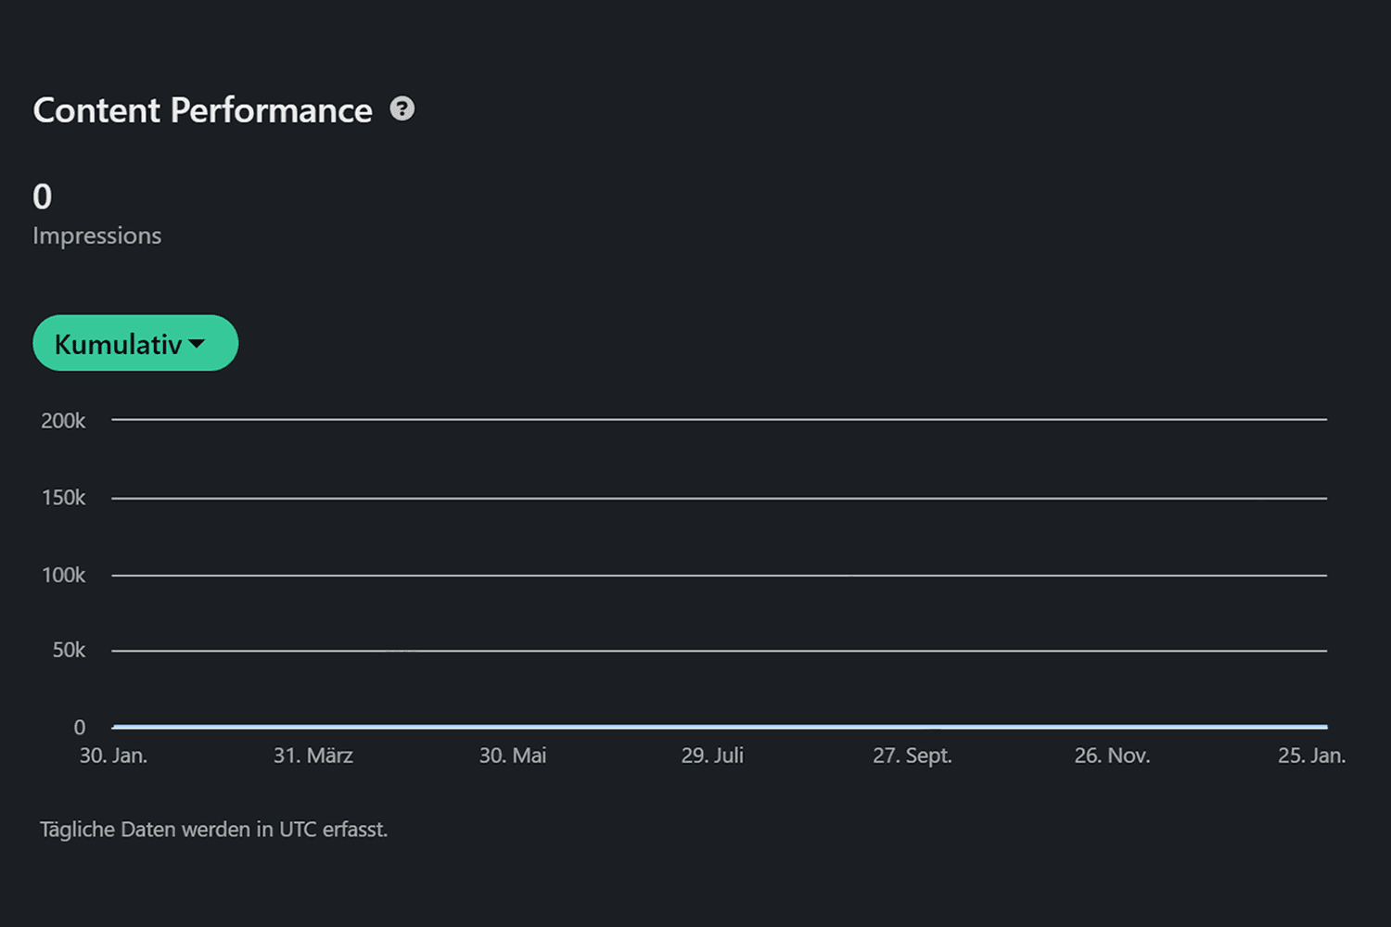
Task: Click the Content Performance heading
Action: tap(202, 110)
